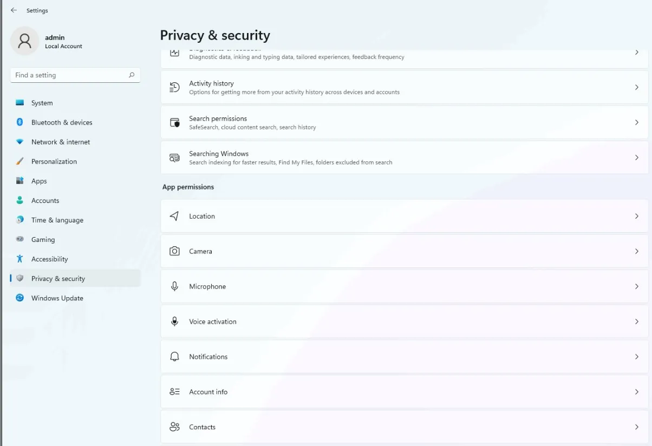652x446 pixels.
Task: Click the System monitor icon in sidebar
Action: (x=20, y=103)
